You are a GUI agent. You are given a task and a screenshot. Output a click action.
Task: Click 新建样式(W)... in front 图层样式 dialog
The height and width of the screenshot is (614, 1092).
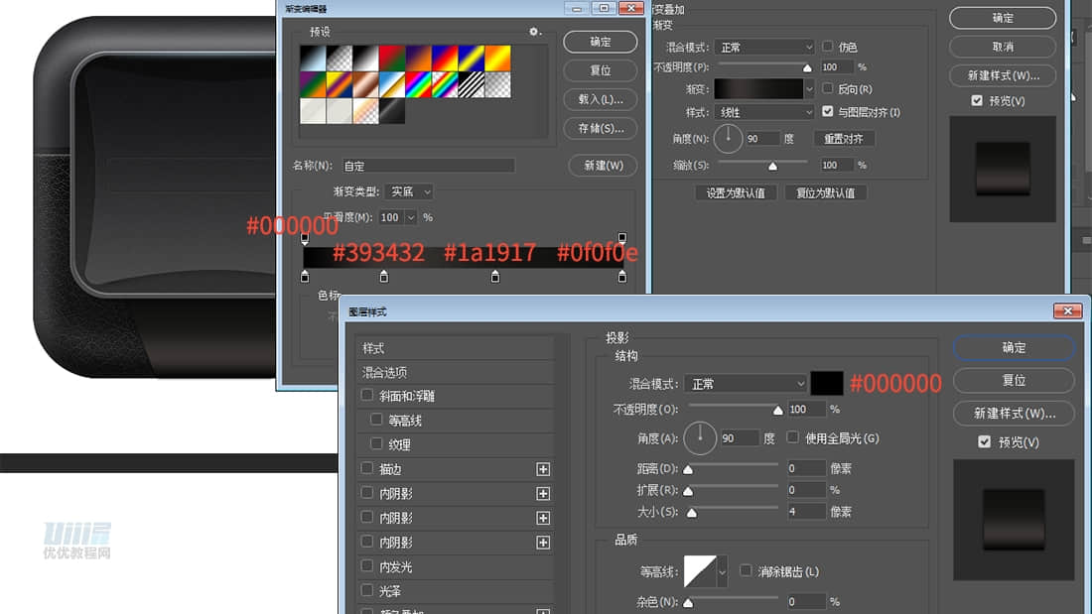click(x=1014, y=413)
